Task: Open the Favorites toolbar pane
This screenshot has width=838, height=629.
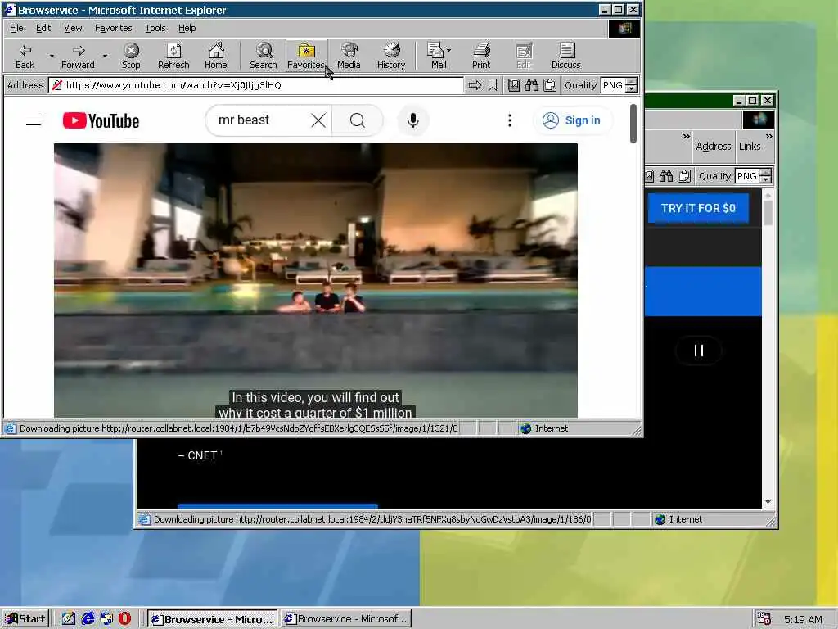Action: click(306, 57)
